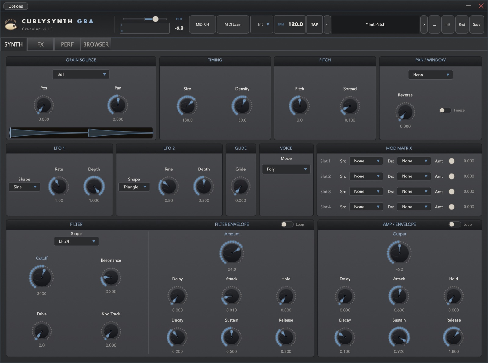
Task: Click the CurlySynth hedgehog logo
Action: point(11,24)
